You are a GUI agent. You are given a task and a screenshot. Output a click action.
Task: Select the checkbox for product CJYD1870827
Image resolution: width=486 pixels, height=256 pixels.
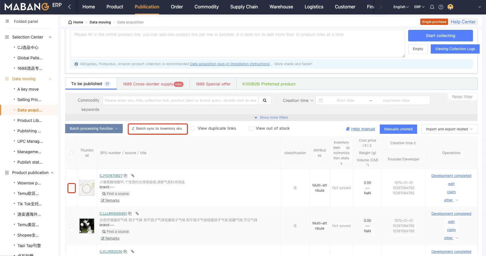tap(71, 188)
